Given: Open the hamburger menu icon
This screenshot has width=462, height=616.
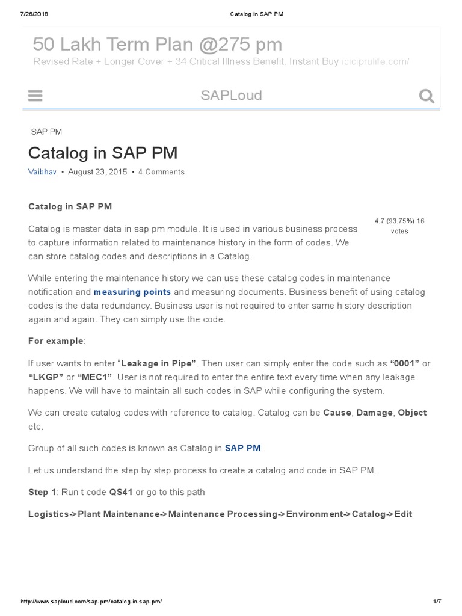Looking at the screenshot, I should click(35, 96).
